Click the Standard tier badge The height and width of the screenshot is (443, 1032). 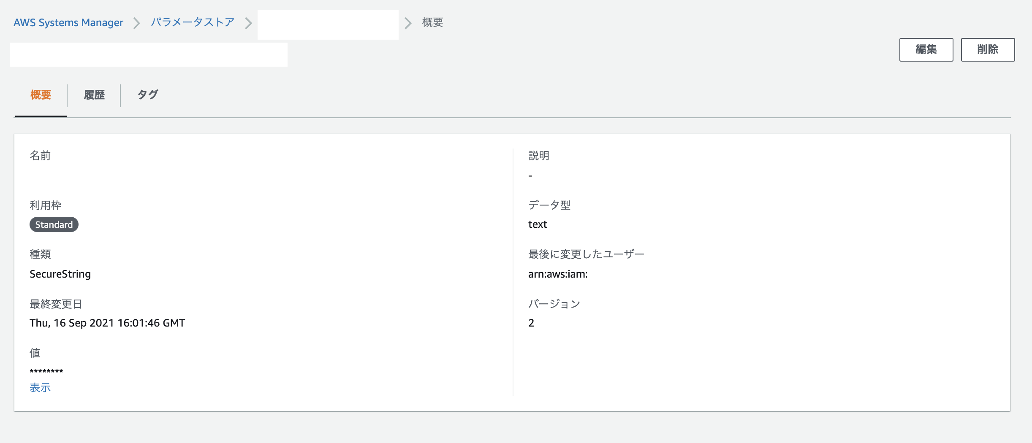coord(54,224)
